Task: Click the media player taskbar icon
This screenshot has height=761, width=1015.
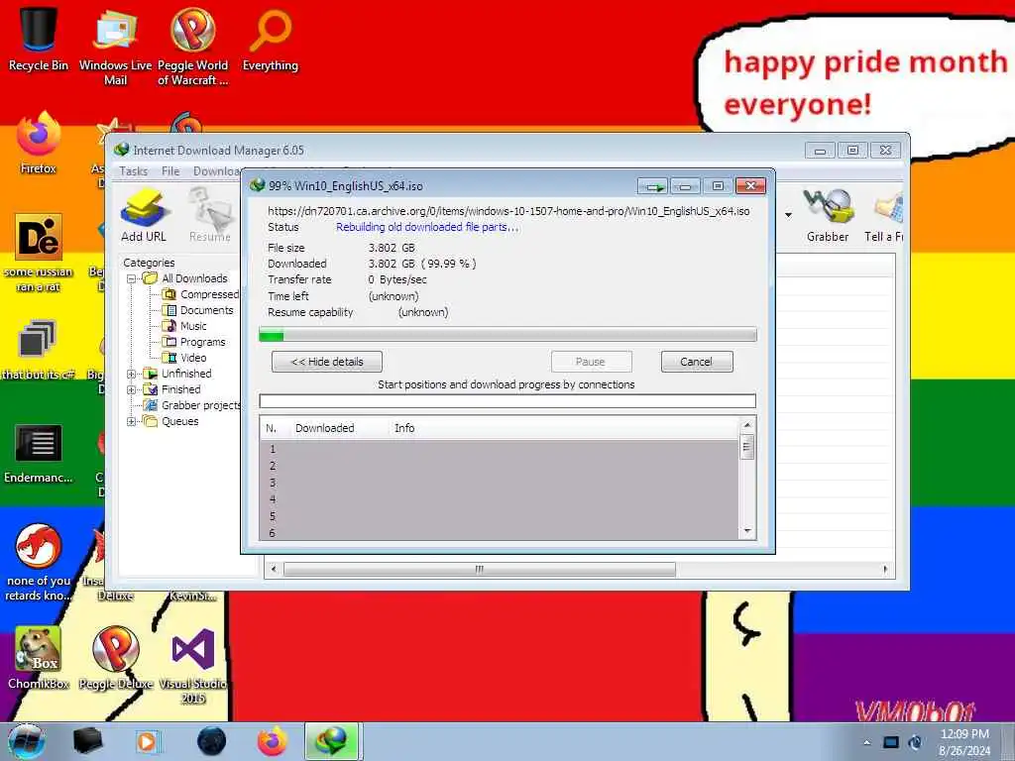Action: click(x=147, y=741)
